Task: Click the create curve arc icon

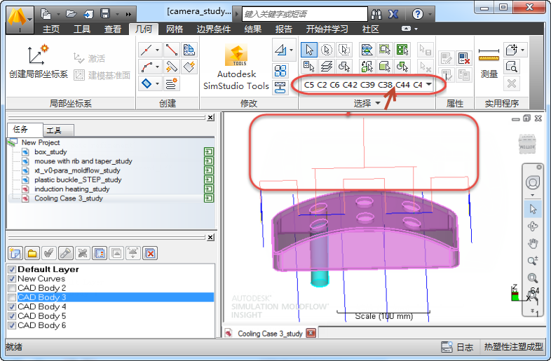Action: [x=147, y=67]
